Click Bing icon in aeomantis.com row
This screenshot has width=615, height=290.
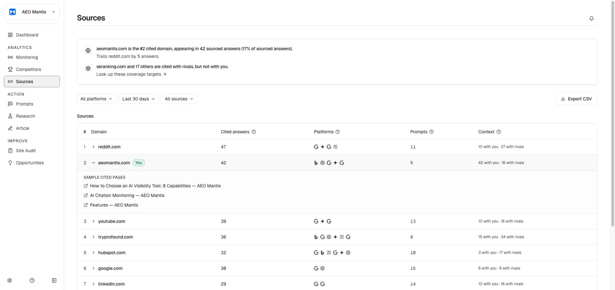pyautogui.click(x=316, y=163)
